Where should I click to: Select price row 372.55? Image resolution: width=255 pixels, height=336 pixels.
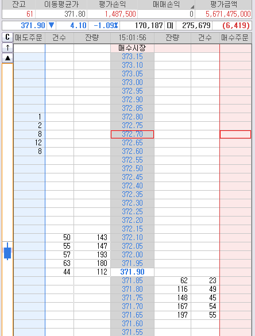click(132, 160)
